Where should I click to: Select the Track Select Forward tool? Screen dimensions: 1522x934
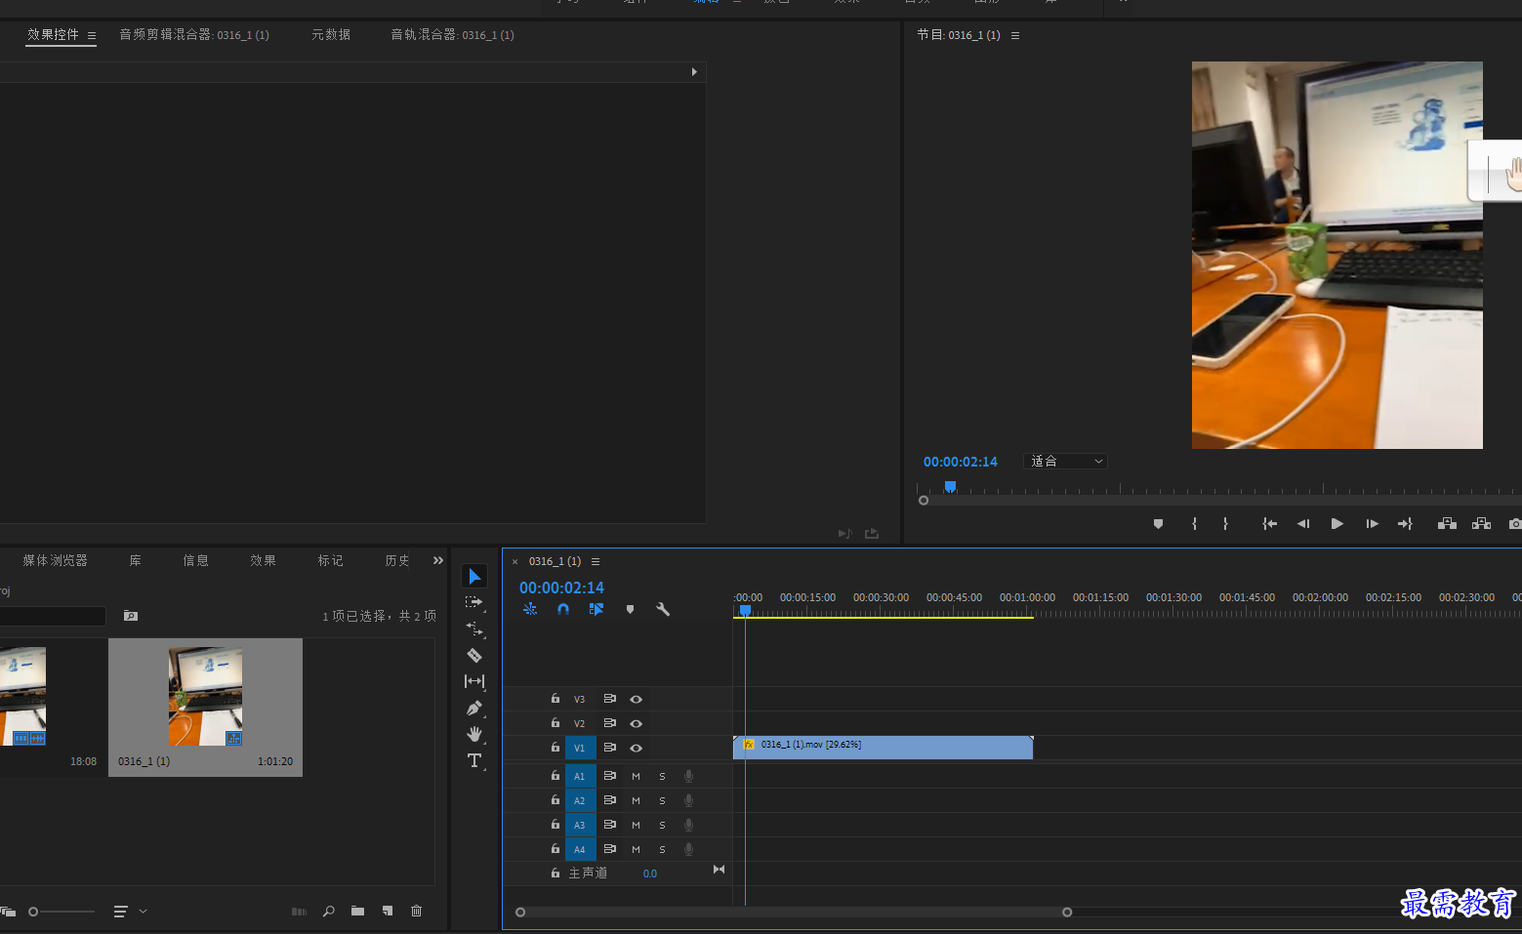pos(474,603)
